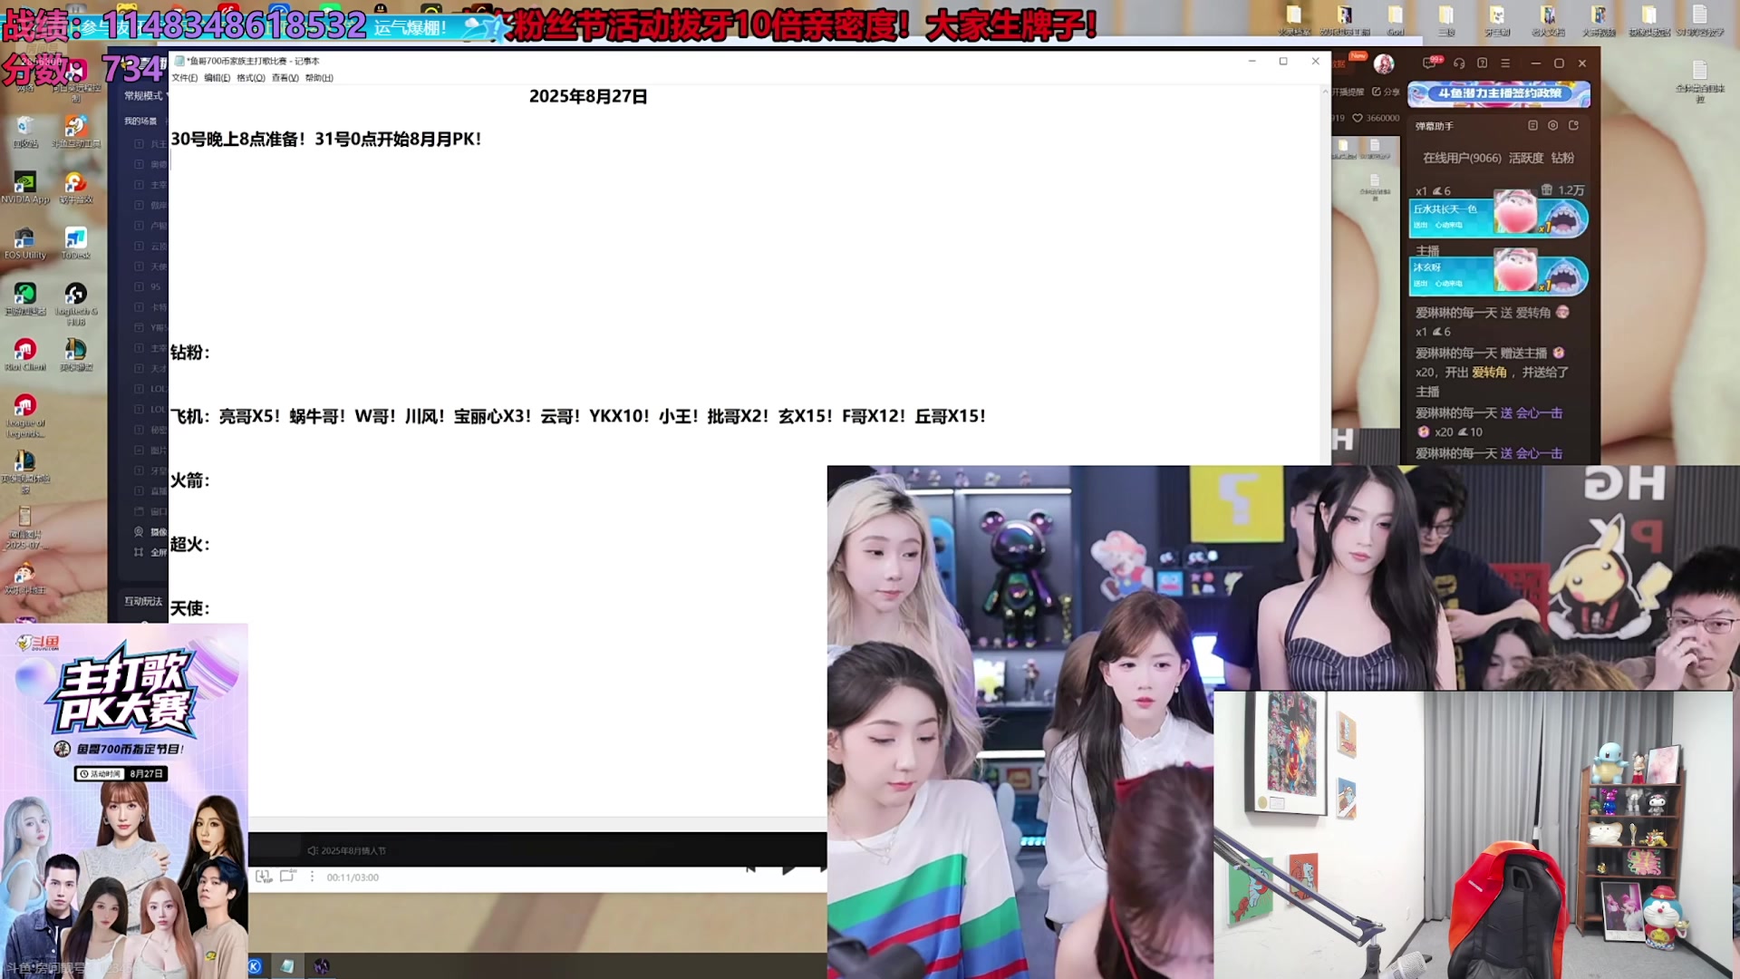Click the 钻粉： line in Notepad
Screen dimensions: 1740x979
coord(190,352)
